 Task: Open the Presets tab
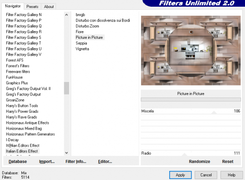[x=33, y=7]
